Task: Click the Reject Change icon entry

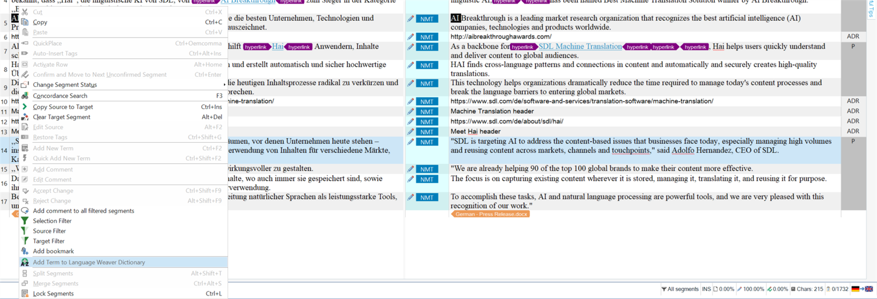Action: coord(25,201)
